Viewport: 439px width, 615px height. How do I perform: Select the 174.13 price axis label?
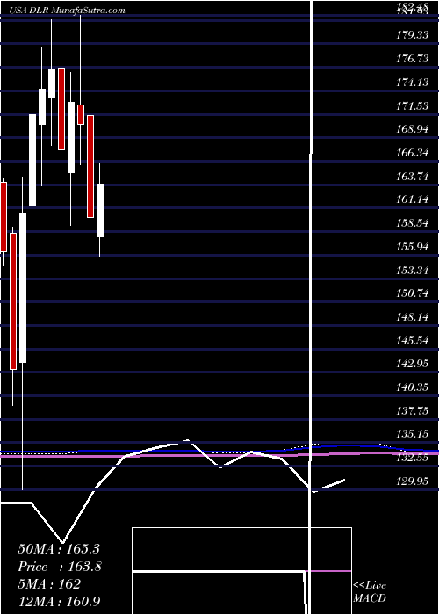412,82
